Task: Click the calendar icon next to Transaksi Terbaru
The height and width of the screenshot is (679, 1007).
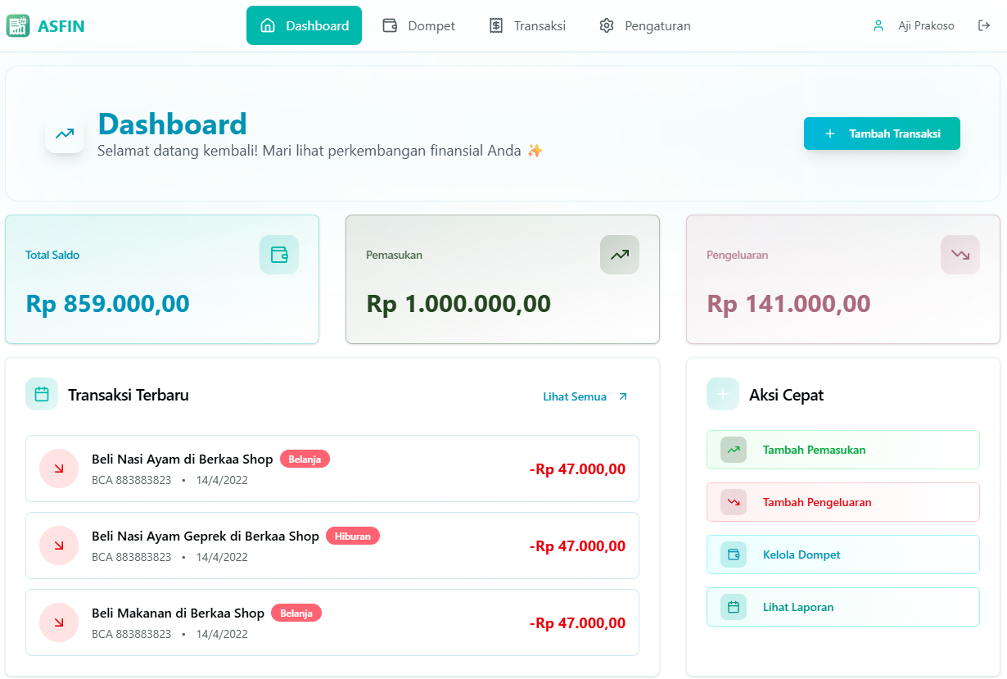Action: [x=42, y=394]
